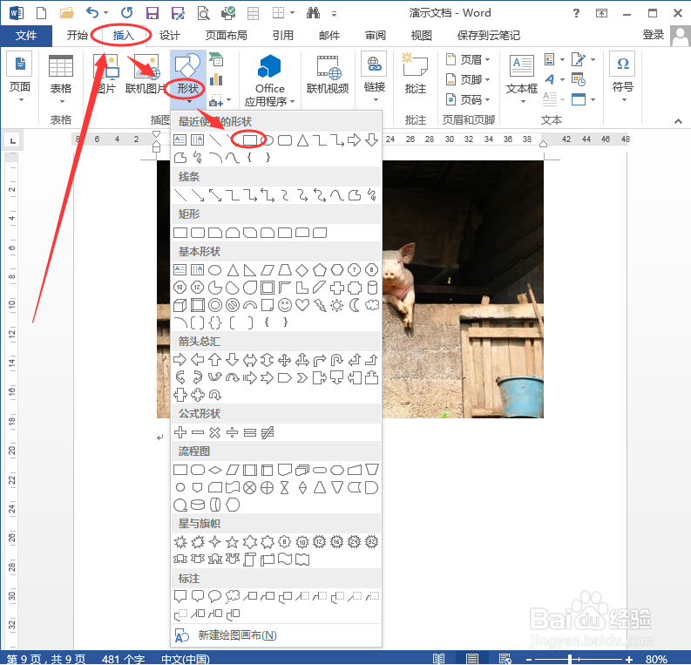Select the cube basic shape
This screenshot has height=665, width=691.
pos(180,305)
